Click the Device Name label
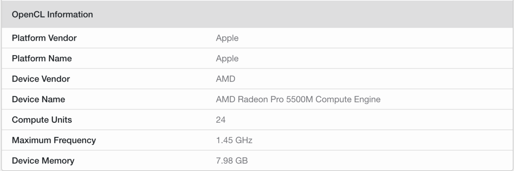 [39, 100]
